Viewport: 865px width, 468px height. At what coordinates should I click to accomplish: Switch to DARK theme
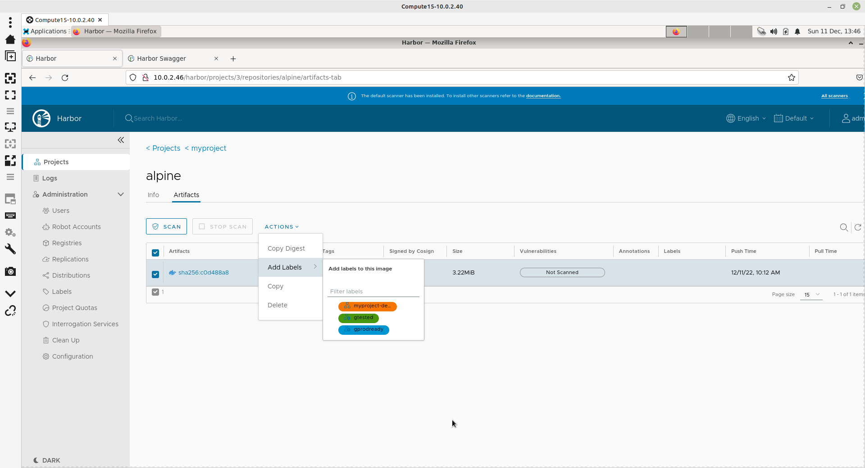point(47,460)
